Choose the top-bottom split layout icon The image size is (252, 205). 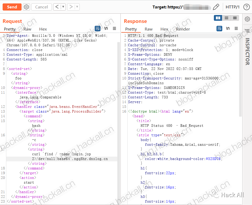click(x=226, y=18)
